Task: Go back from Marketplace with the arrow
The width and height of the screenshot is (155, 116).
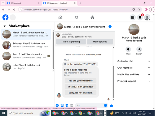Action: coord(5,26)
